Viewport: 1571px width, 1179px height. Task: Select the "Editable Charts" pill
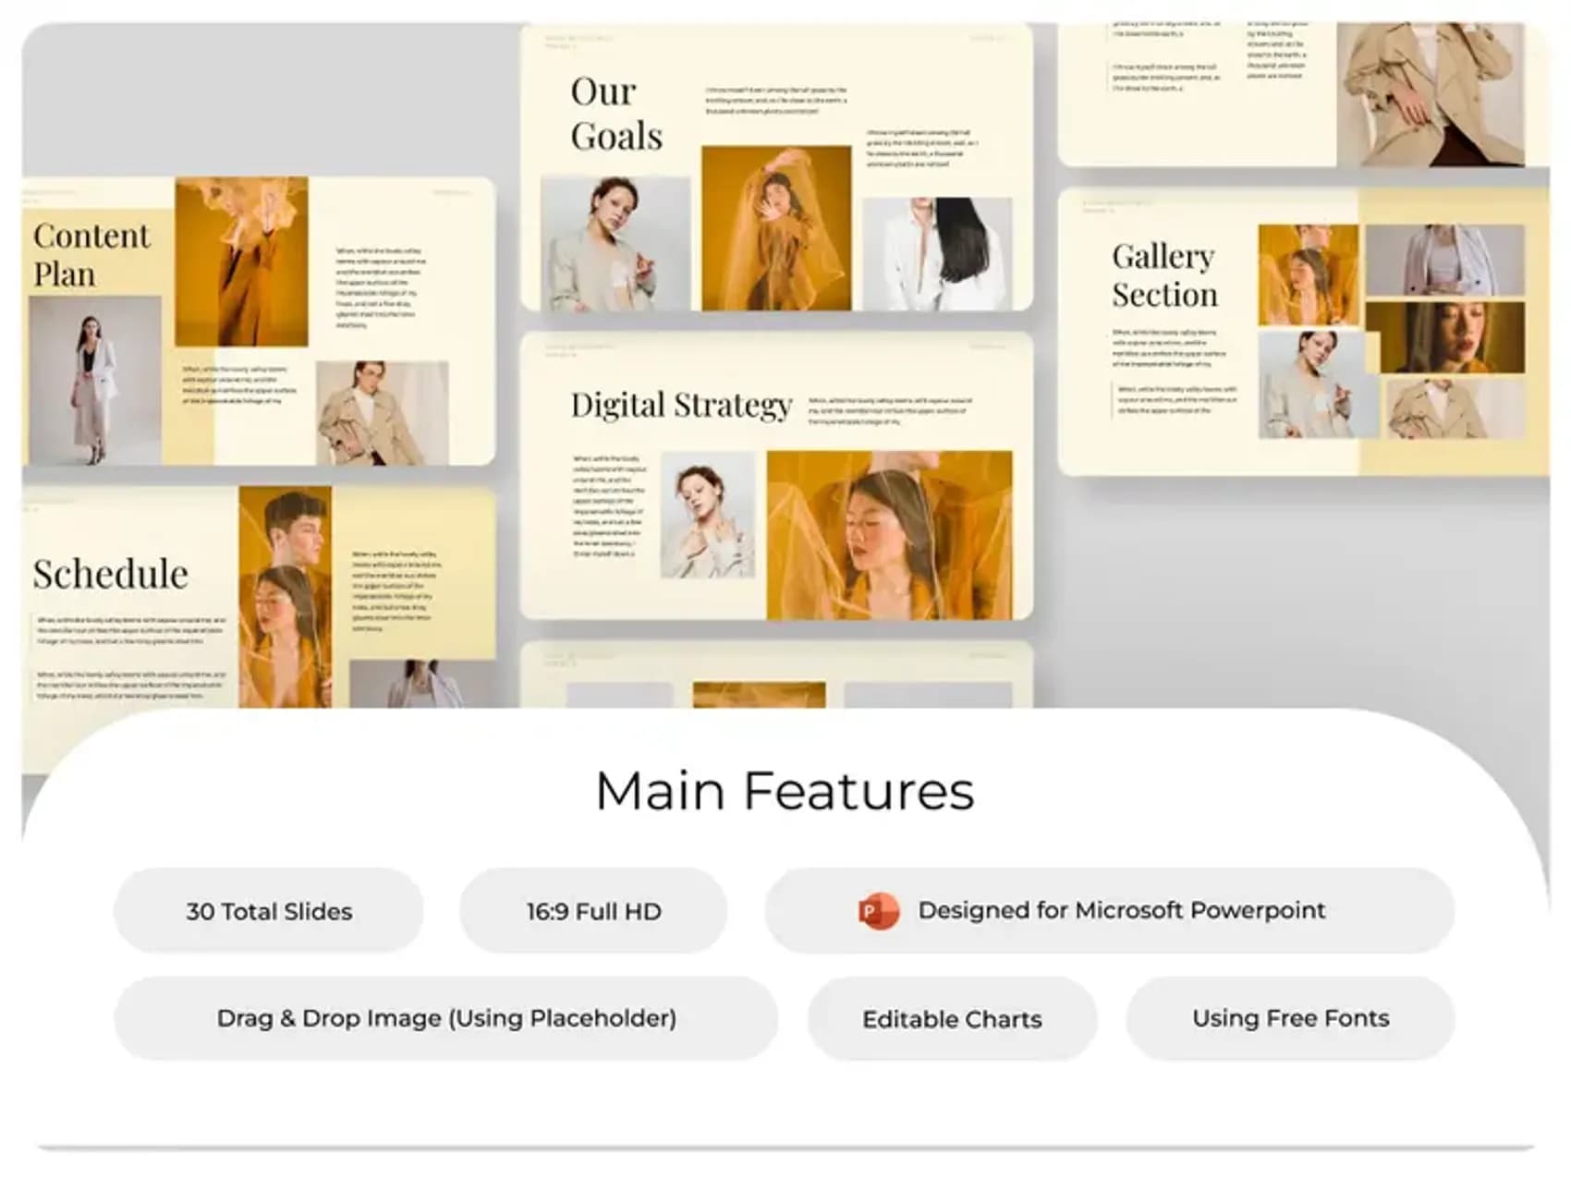tap(952, 1018)
